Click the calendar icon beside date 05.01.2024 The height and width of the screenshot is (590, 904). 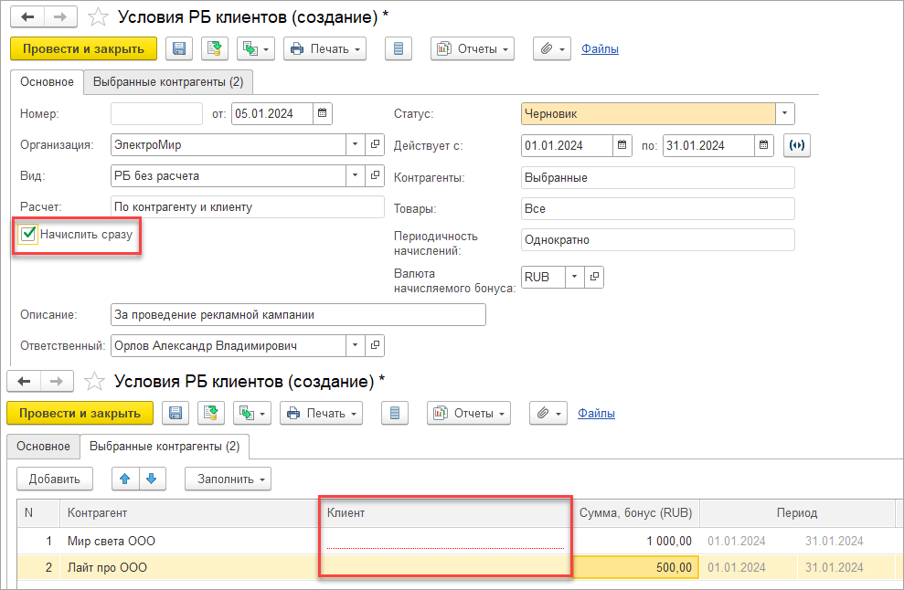324,114
